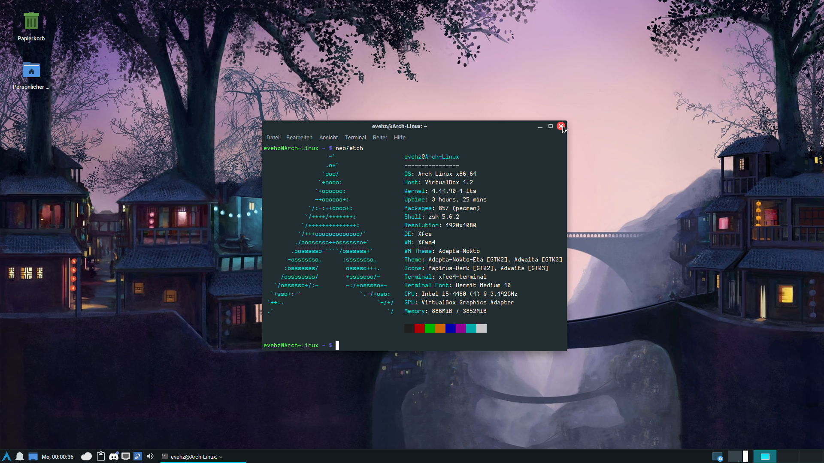Click the 'neofetch' command text
Image resolution: width=824 pixels, height=463 pixels.
click(x=349, y=148)
